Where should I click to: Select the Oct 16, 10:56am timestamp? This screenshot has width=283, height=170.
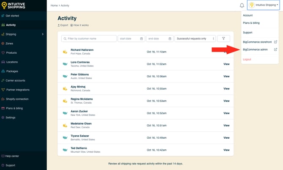(157, 77)
